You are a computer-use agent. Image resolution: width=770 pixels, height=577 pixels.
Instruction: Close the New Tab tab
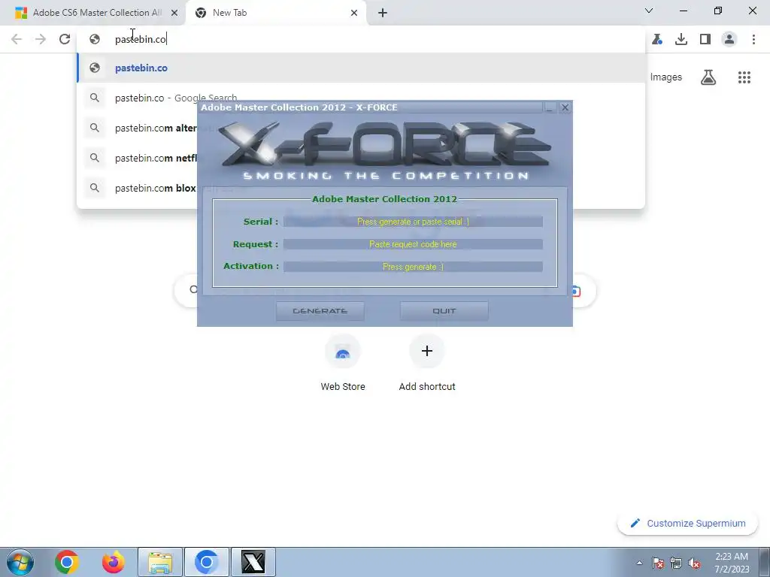[354, 13]
